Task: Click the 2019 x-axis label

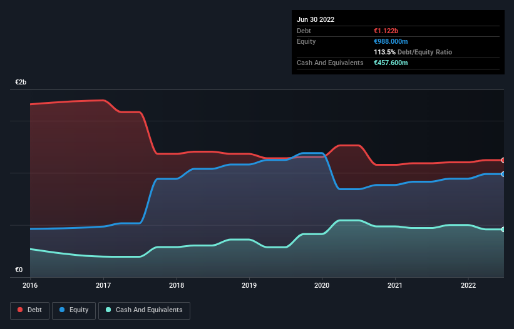Action: click(249, 285)
